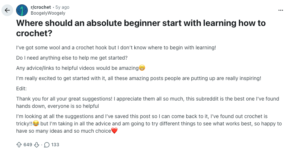Click the grinning emoji after "amazing"
291x155 pixels.
click(142, 68)
